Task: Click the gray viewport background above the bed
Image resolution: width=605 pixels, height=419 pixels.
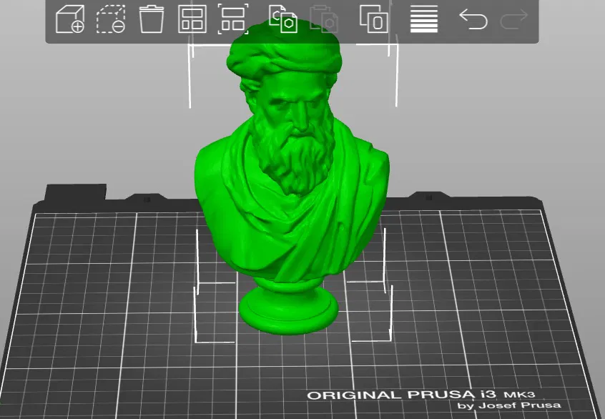Action: [86, 107]
